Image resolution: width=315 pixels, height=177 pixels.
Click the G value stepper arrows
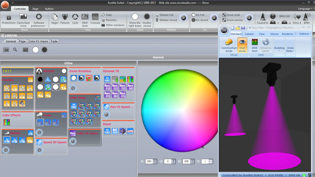173,161
